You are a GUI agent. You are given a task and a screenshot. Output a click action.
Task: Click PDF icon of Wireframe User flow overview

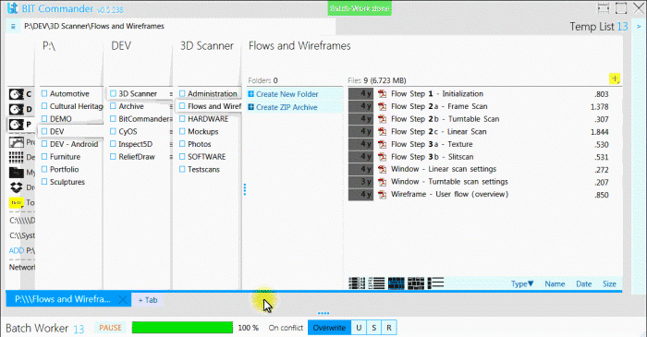[x=383, y=195]
